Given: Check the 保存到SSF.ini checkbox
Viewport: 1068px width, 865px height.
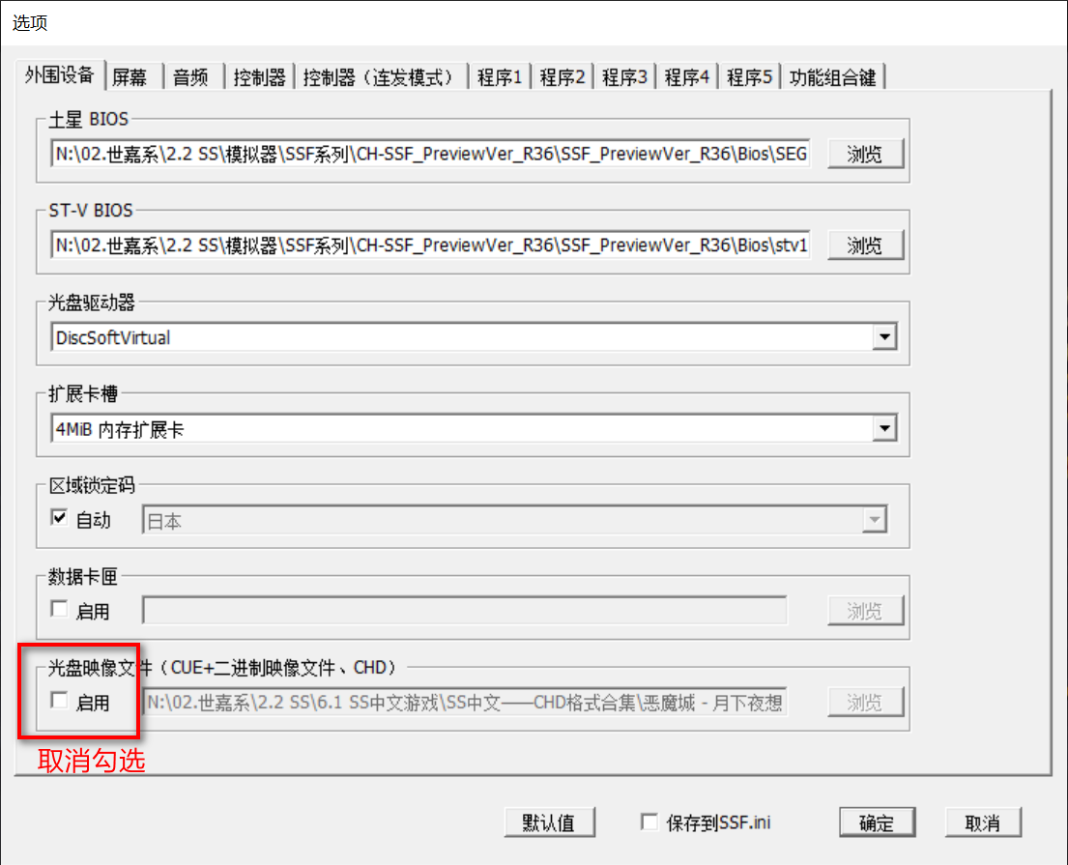Looking at the screenshot, I should [650, 822].
